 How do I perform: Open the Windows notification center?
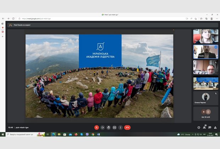click(216, 134)
